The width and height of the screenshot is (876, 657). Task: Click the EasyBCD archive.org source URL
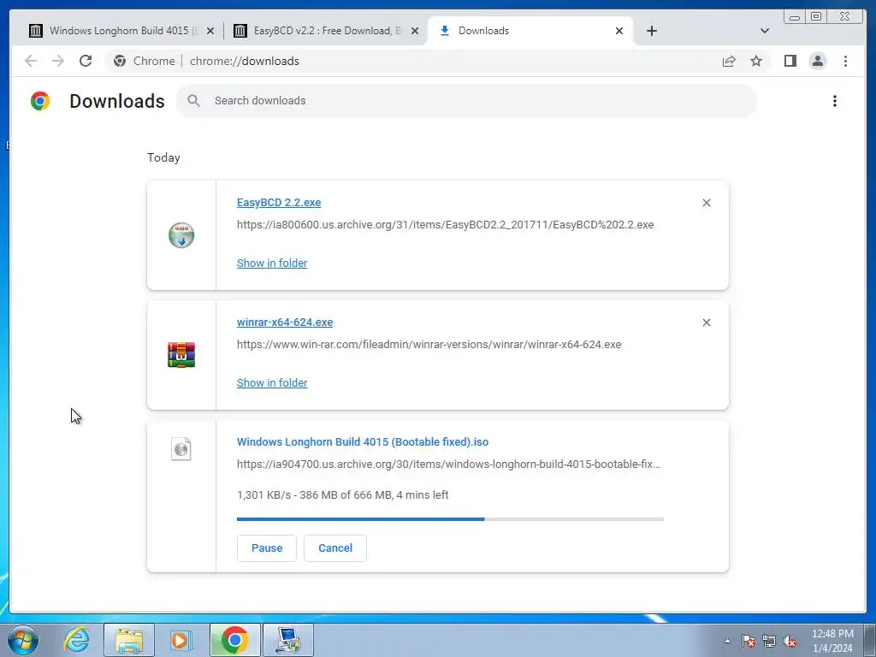click(x=445, y=225)
